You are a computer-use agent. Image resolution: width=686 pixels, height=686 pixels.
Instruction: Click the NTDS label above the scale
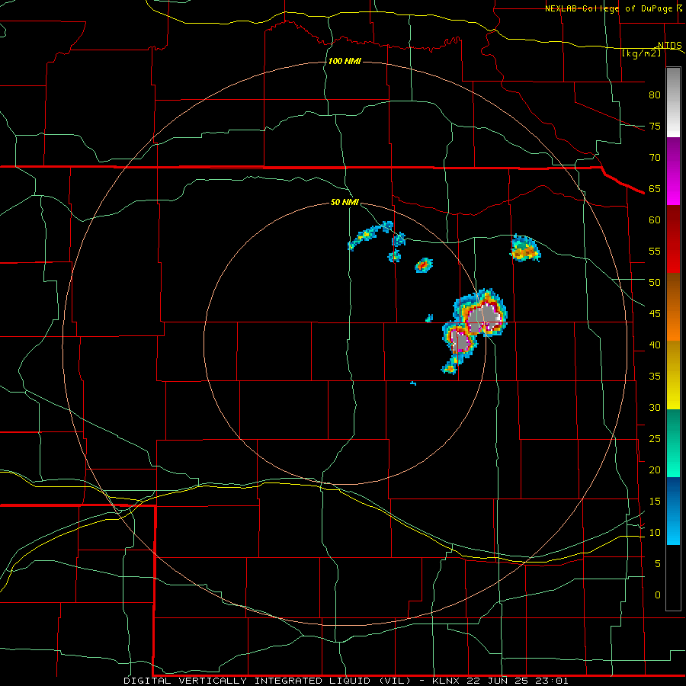669,45
